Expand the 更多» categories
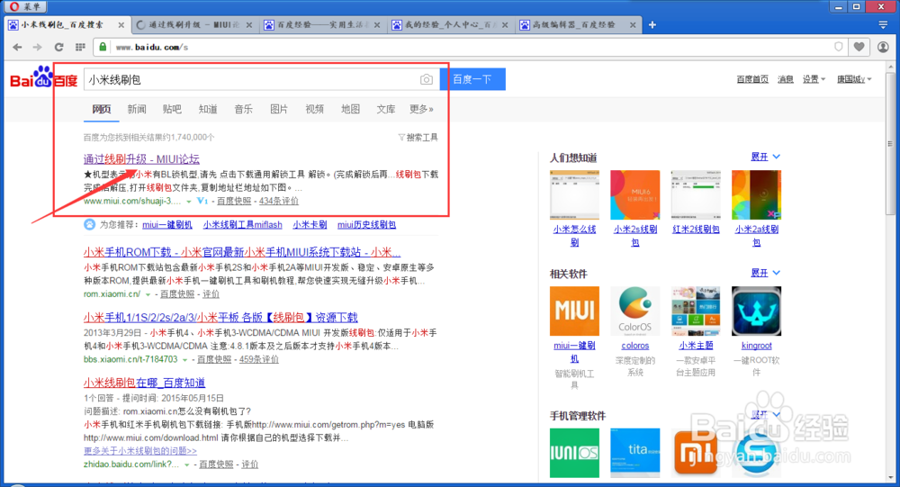This screenshot has width=900, height=487. [x=421, y=109]
